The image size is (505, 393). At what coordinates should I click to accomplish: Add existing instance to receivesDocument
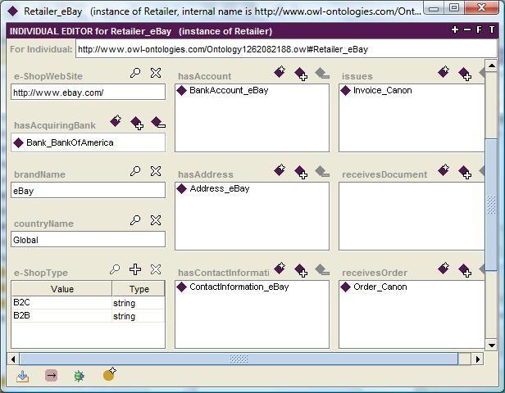click(465, 172)
